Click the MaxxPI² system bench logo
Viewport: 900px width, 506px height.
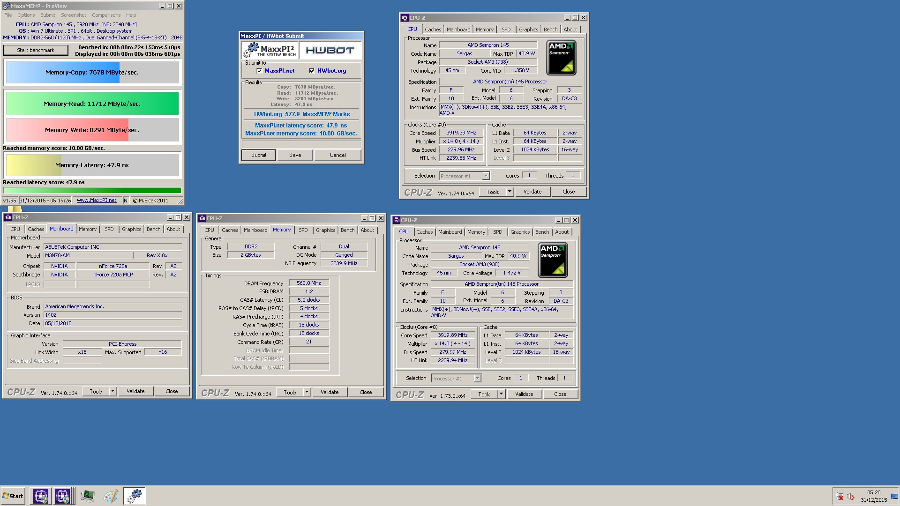pos(270,50)
